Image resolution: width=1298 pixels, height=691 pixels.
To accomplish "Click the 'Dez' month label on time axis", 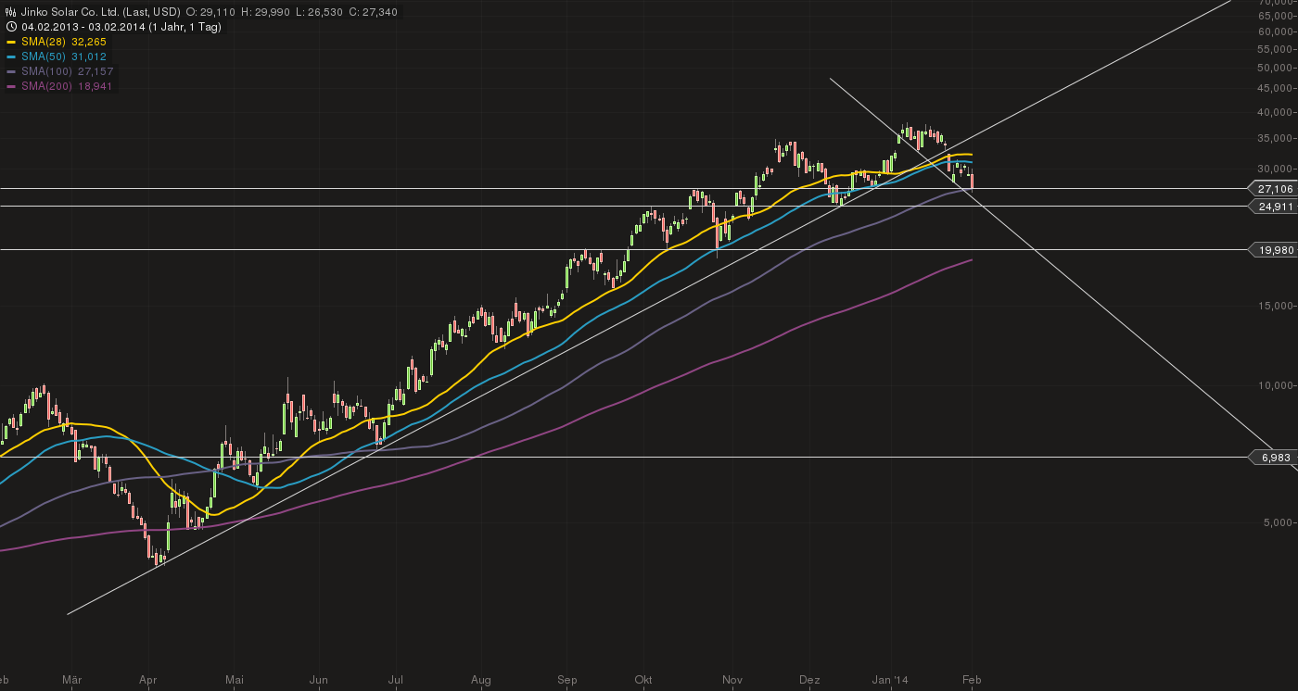I will [809, 680].
